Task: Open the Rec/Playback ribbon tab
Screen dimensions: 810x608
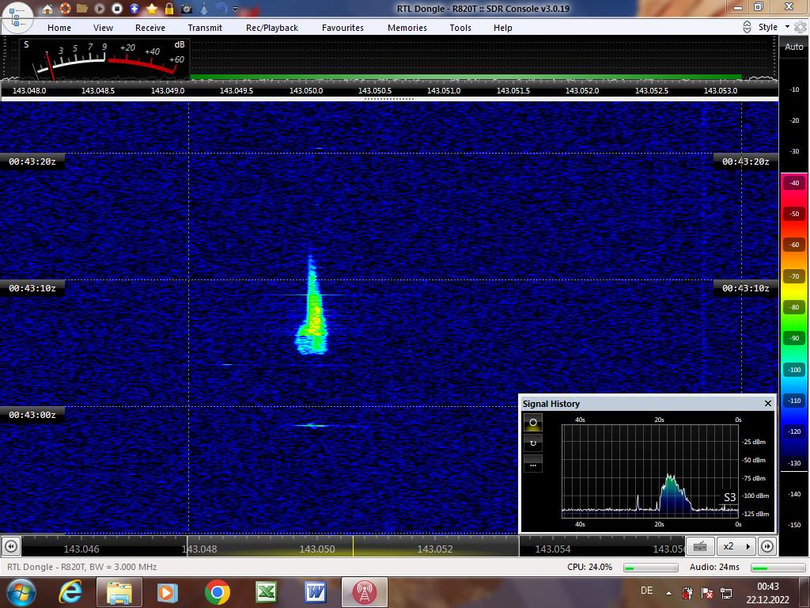Action: pos(272,28)
